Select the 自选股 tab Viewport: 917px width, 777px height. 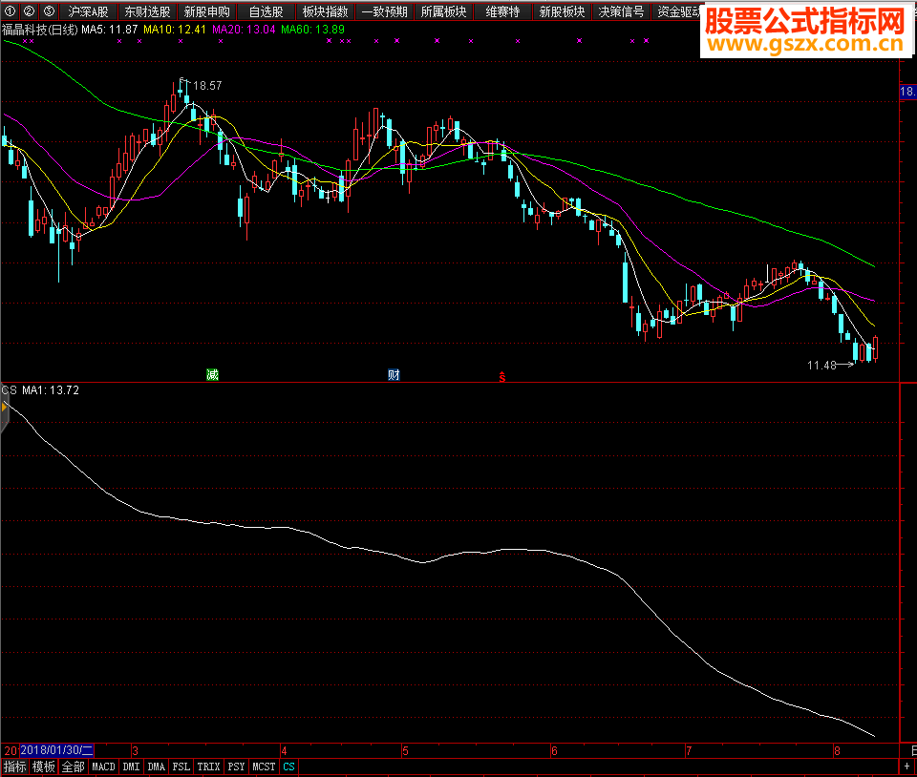(x=267, y=11)
